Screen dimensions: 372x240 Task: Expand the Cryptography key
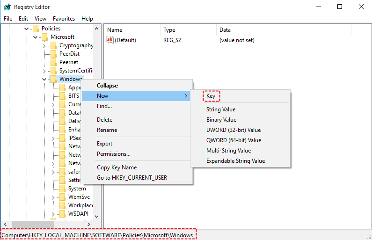click(44, 46)
